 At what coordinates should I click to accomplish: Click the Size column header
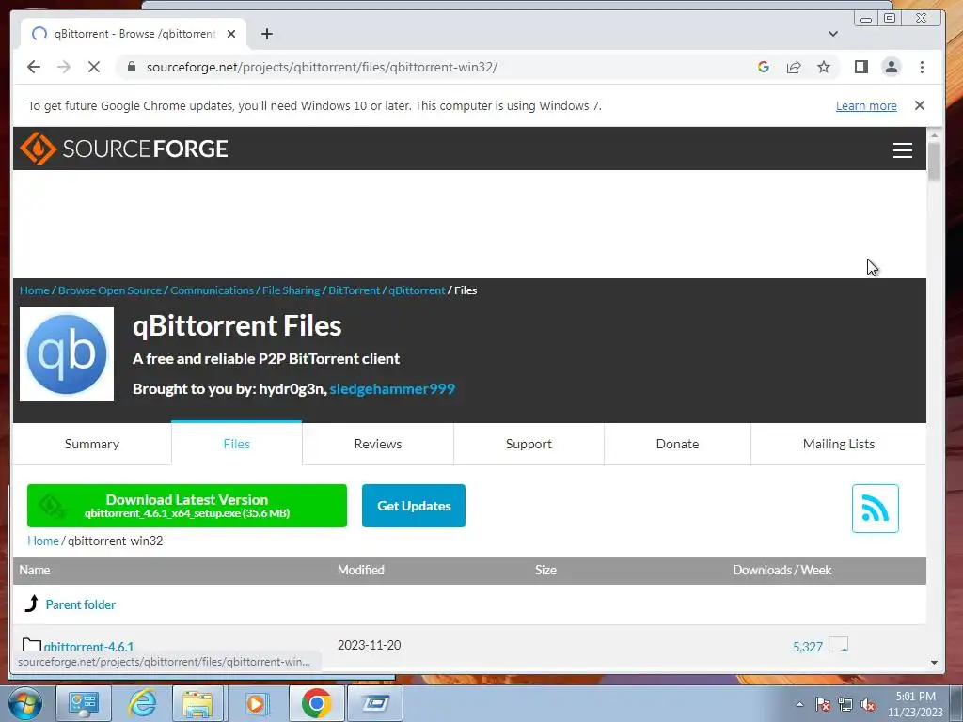[x=545, y=571]
